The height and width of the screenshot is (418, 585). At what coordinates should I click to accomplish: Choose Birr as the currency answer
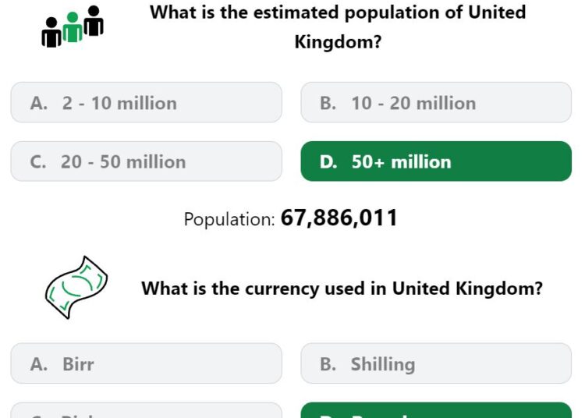(147, 363)
